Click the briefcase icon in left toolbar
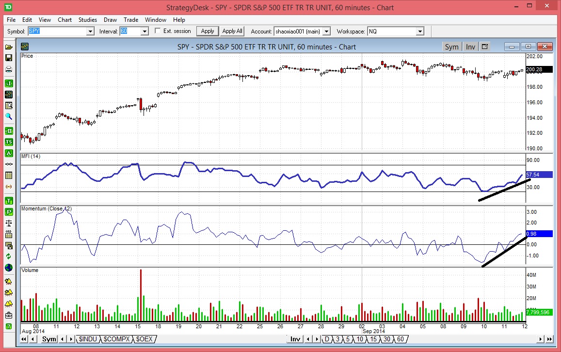This screenshot has width=561, height=352. point(9,315)
